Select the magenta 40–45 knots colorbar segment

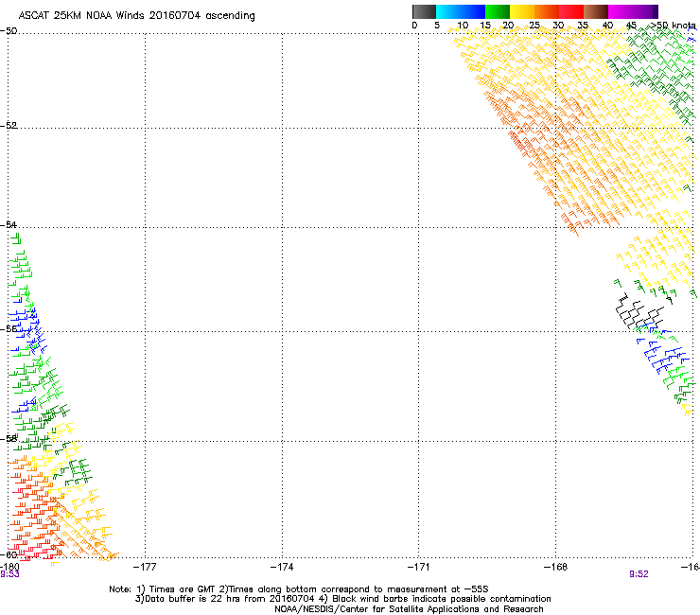pyautogui.click(x=621, y=11)
